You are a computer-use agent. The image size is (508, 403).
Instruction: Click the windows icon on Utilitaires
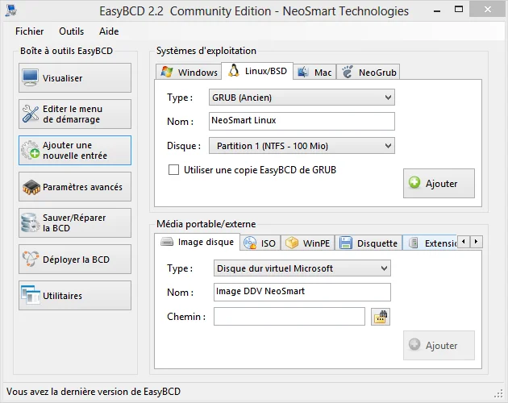31,295
